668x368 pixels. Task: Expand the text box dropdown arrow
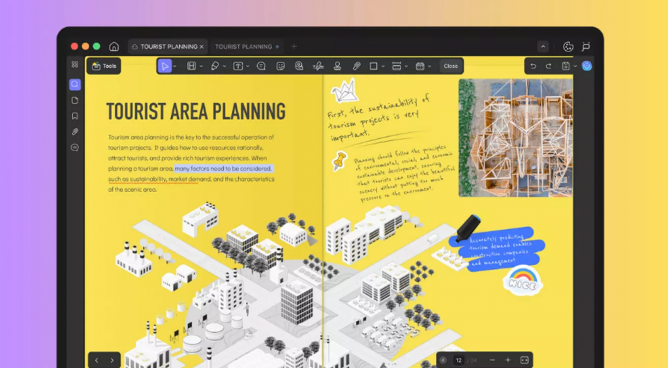pyautogui.click(x=247, y=66)
